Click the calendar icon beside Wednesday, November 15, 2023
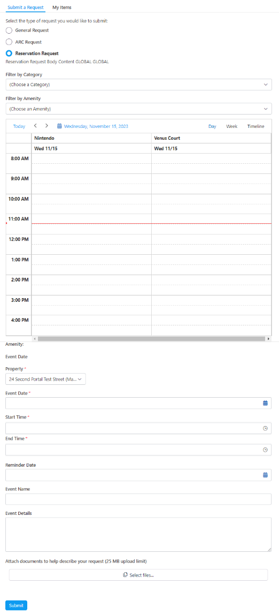This screenshot has height=615, width=279. (59, 126)
